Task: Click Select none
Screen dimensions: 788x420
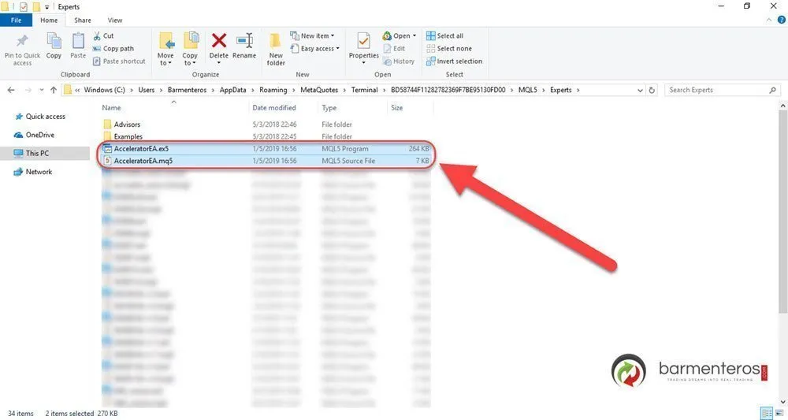Action: (449, 48)
